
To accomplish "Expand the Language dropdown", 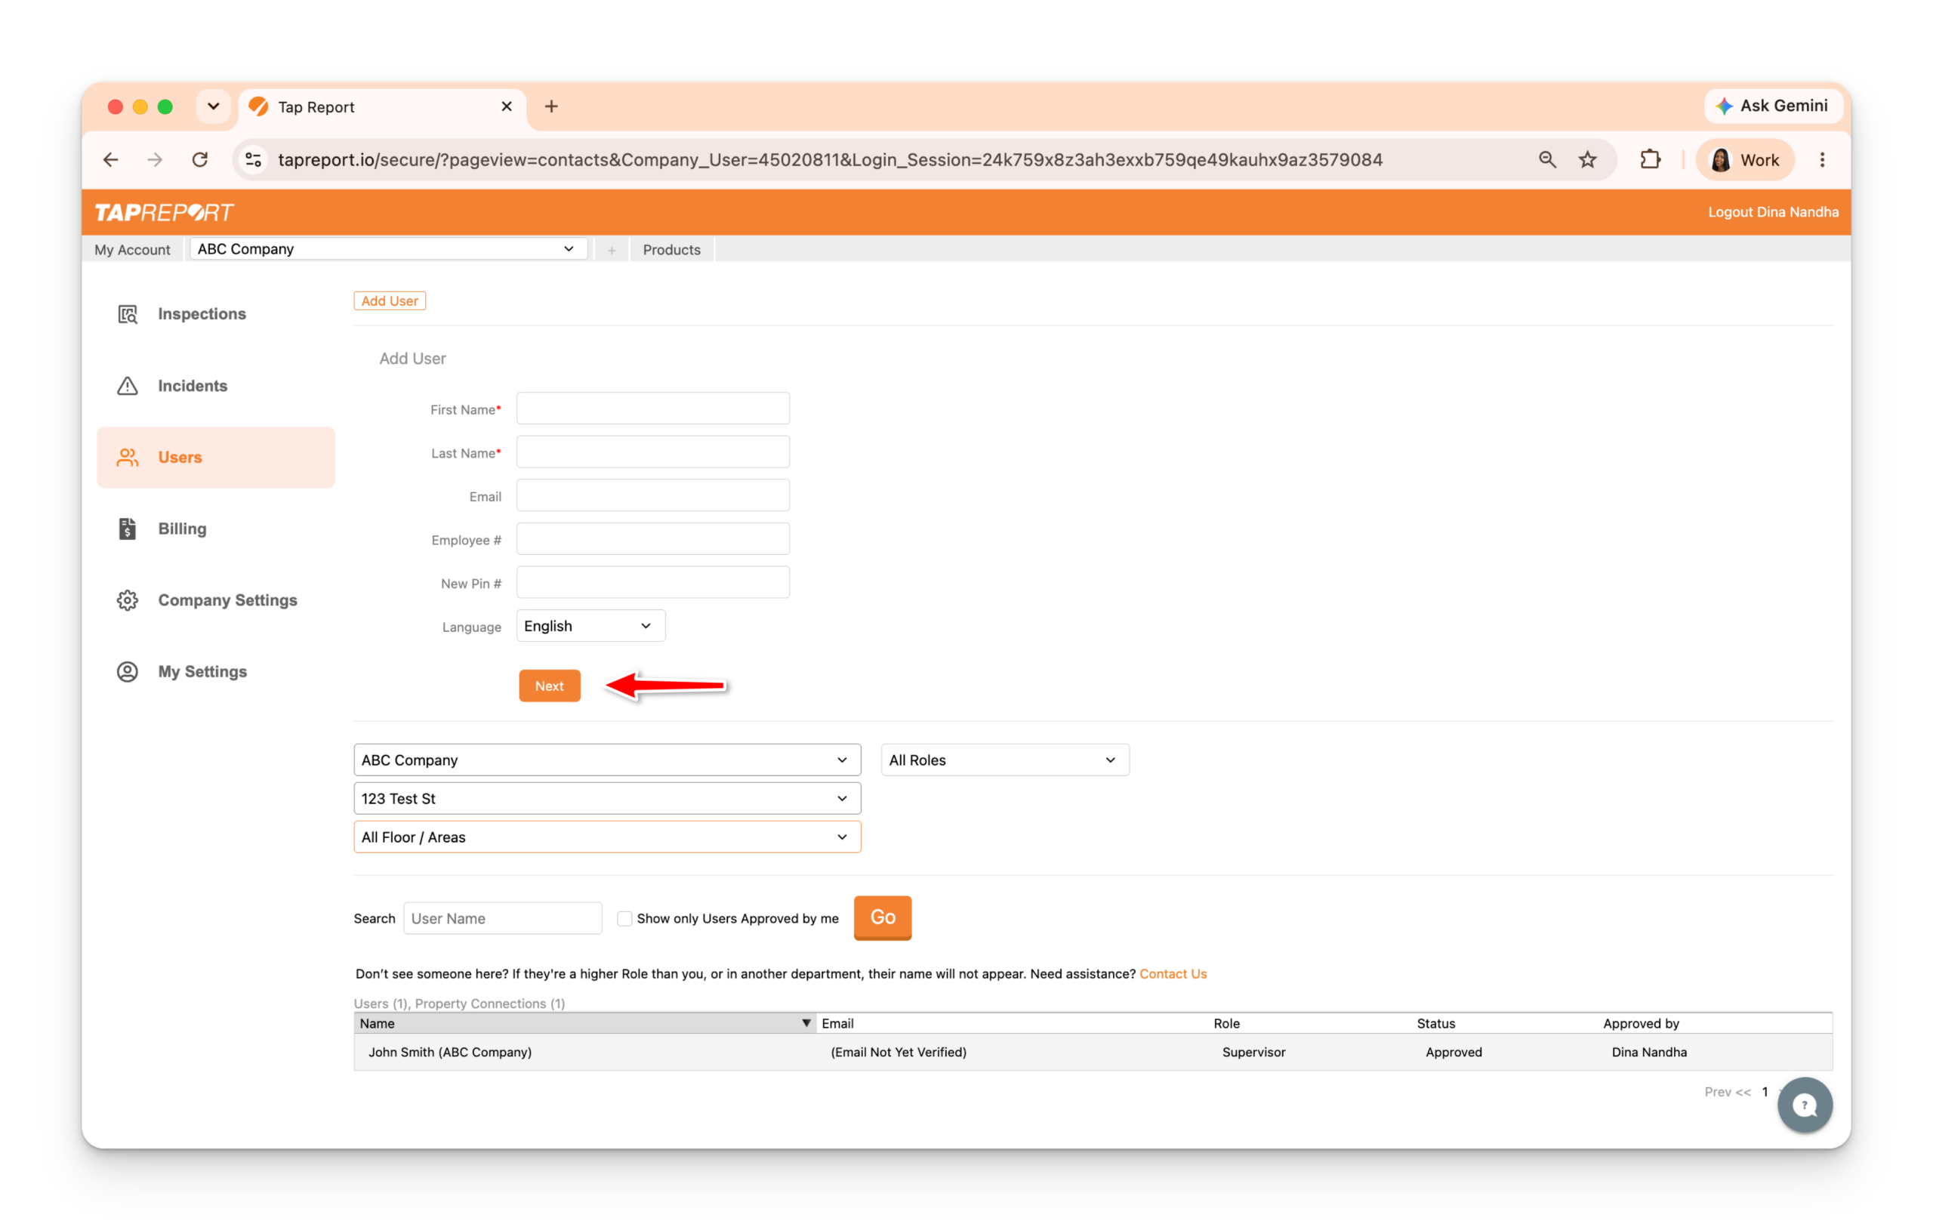I will tap(590, 626).
